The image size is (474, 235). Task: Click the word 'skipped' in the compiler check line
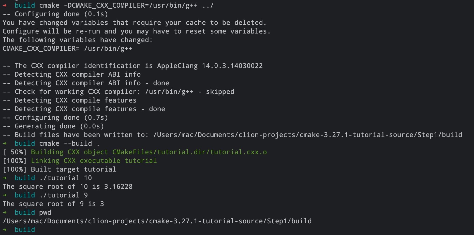(x=220, y=92)
